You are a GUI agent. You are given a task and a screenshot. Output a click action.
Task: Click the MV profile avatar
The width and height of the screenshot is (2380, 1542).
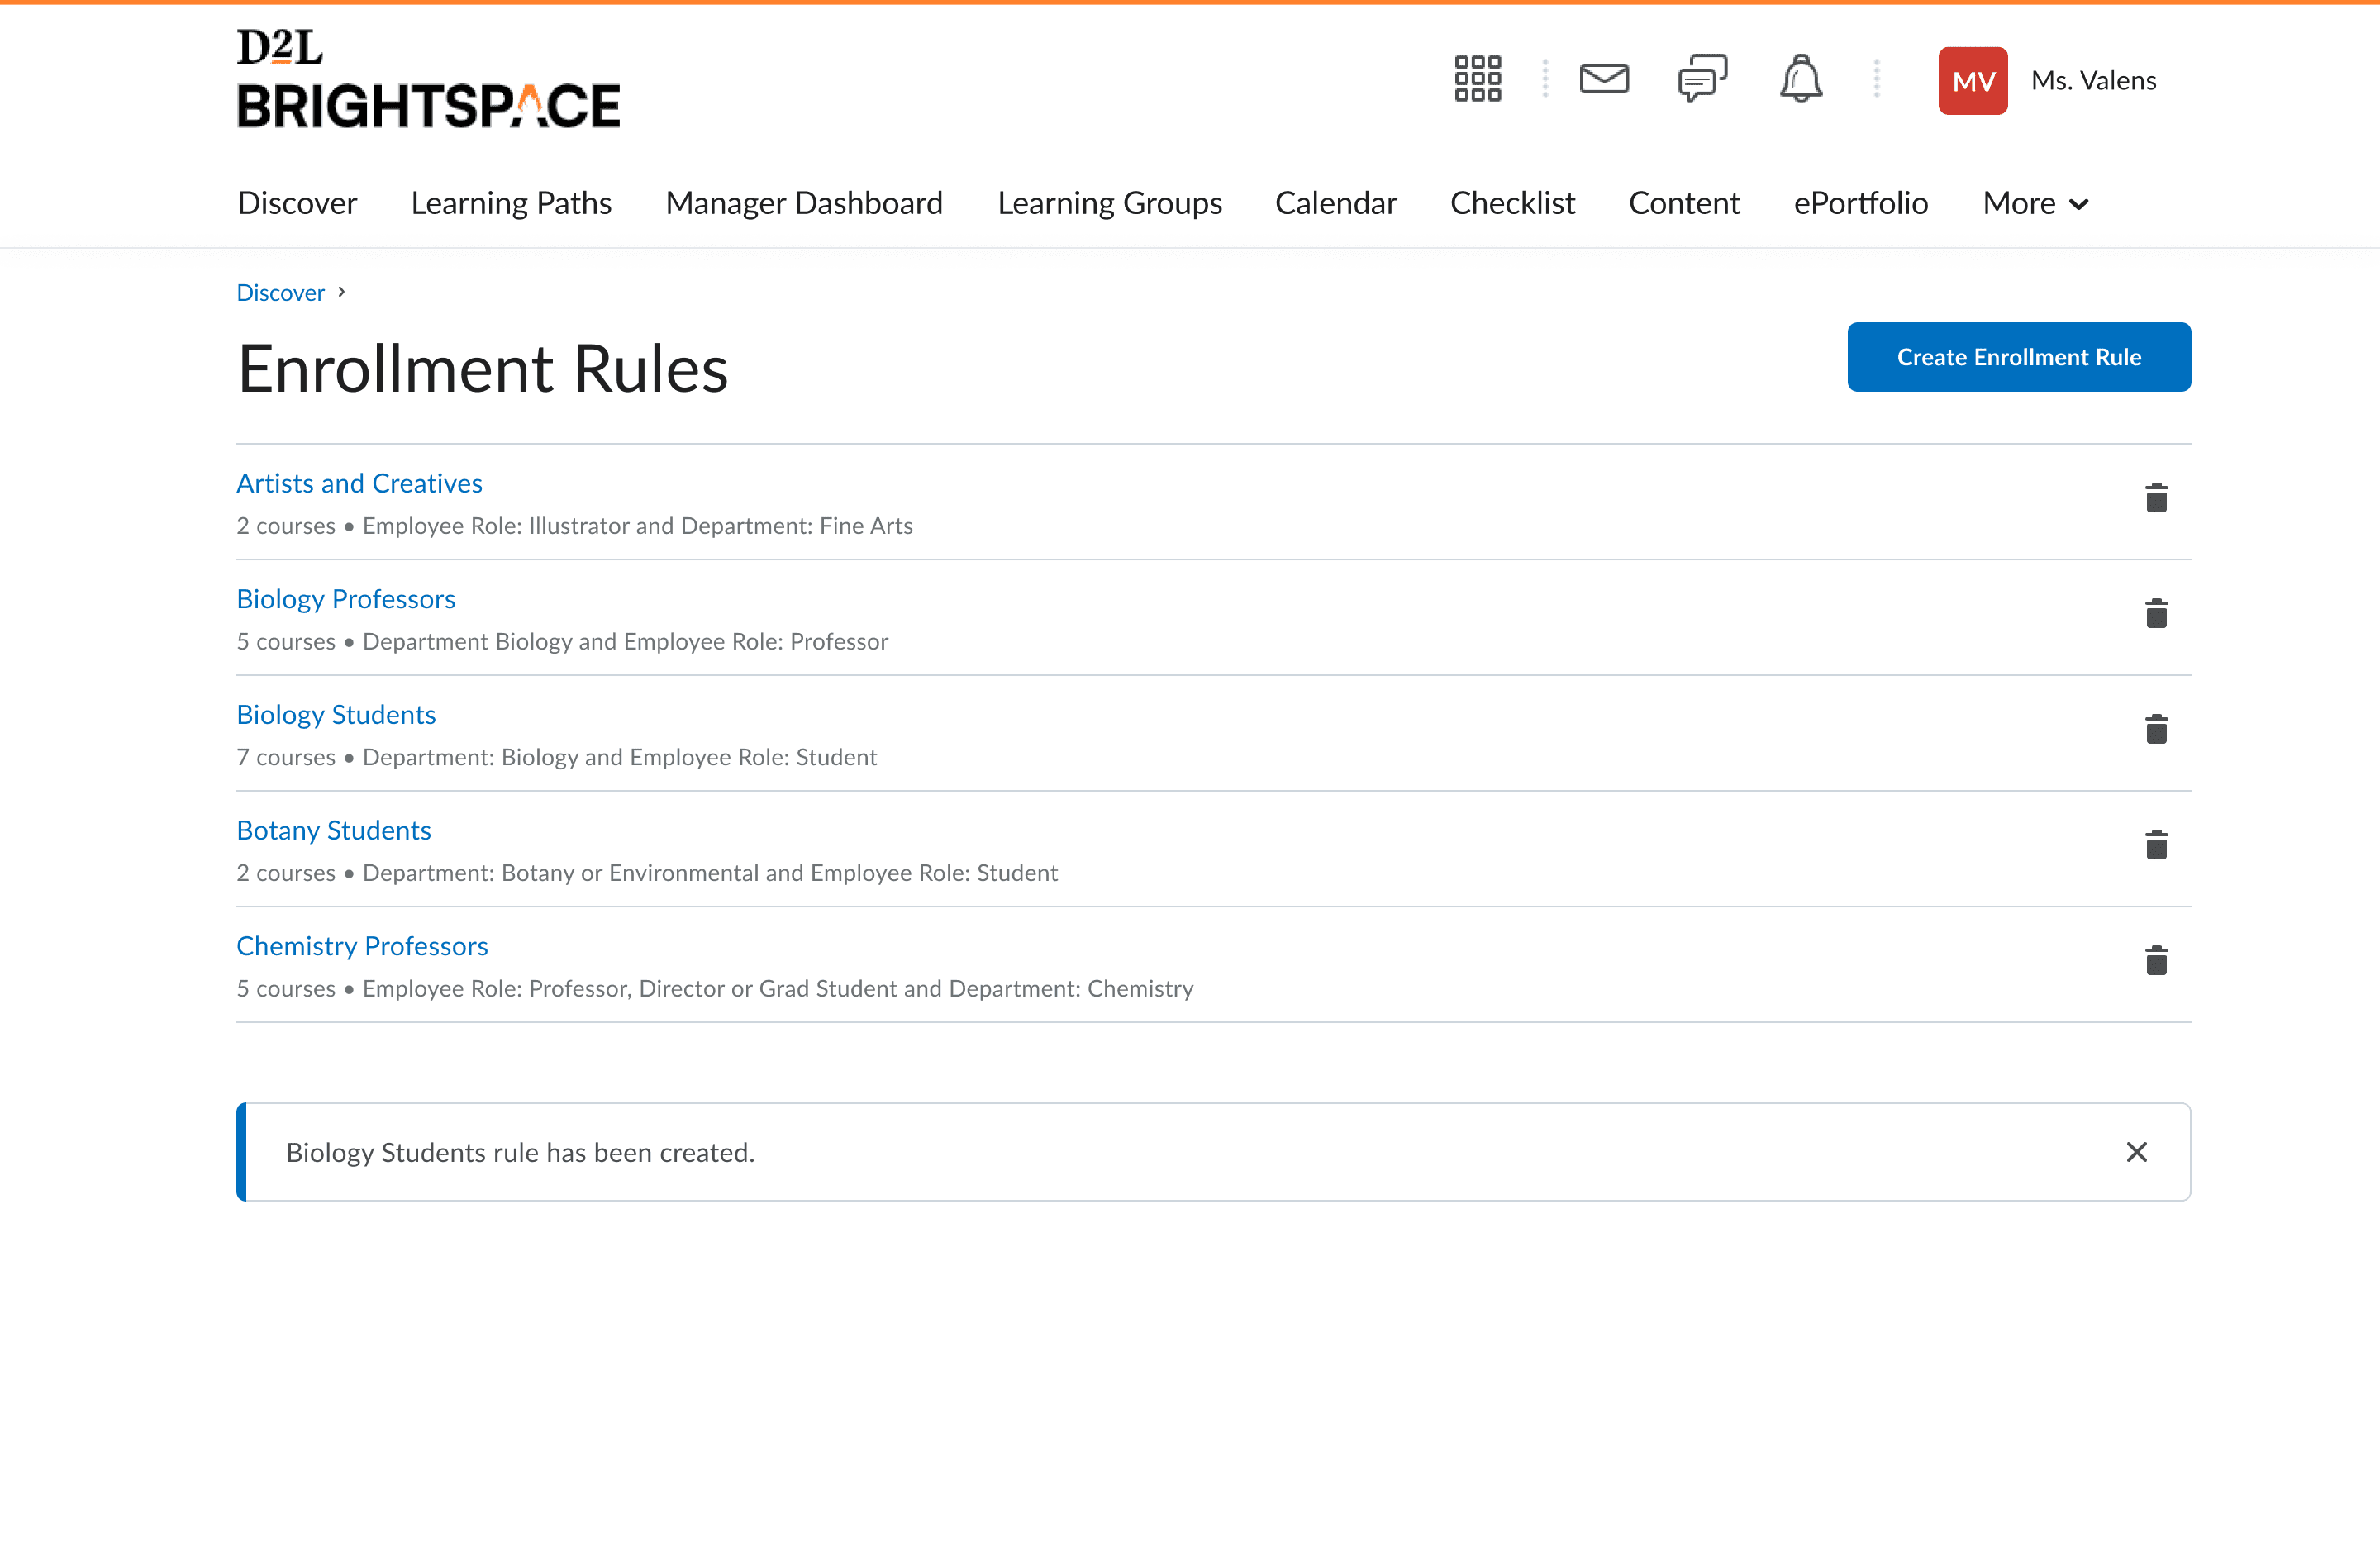(x=1972, y=80)
